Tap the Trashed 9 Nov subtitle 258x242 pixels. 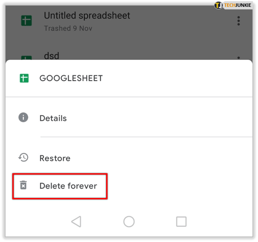coord(68,29)
